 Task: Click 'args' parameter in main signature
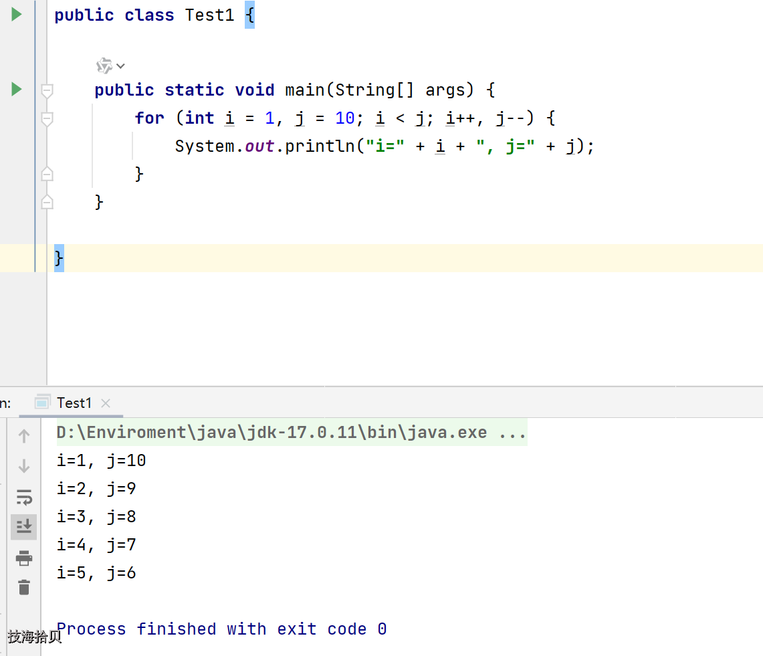point(445,90)
